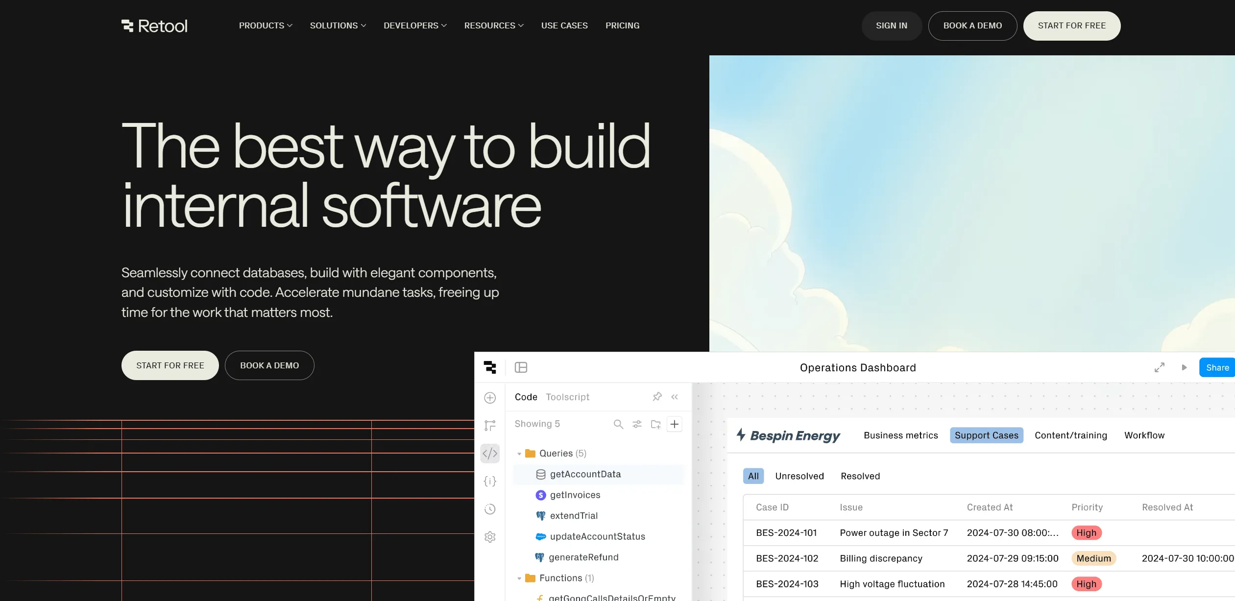The height and width of the screenshot is (601, 1235).
Task: Enter fullscreen with the expand arrows icon
Action: click(1159, 367)
